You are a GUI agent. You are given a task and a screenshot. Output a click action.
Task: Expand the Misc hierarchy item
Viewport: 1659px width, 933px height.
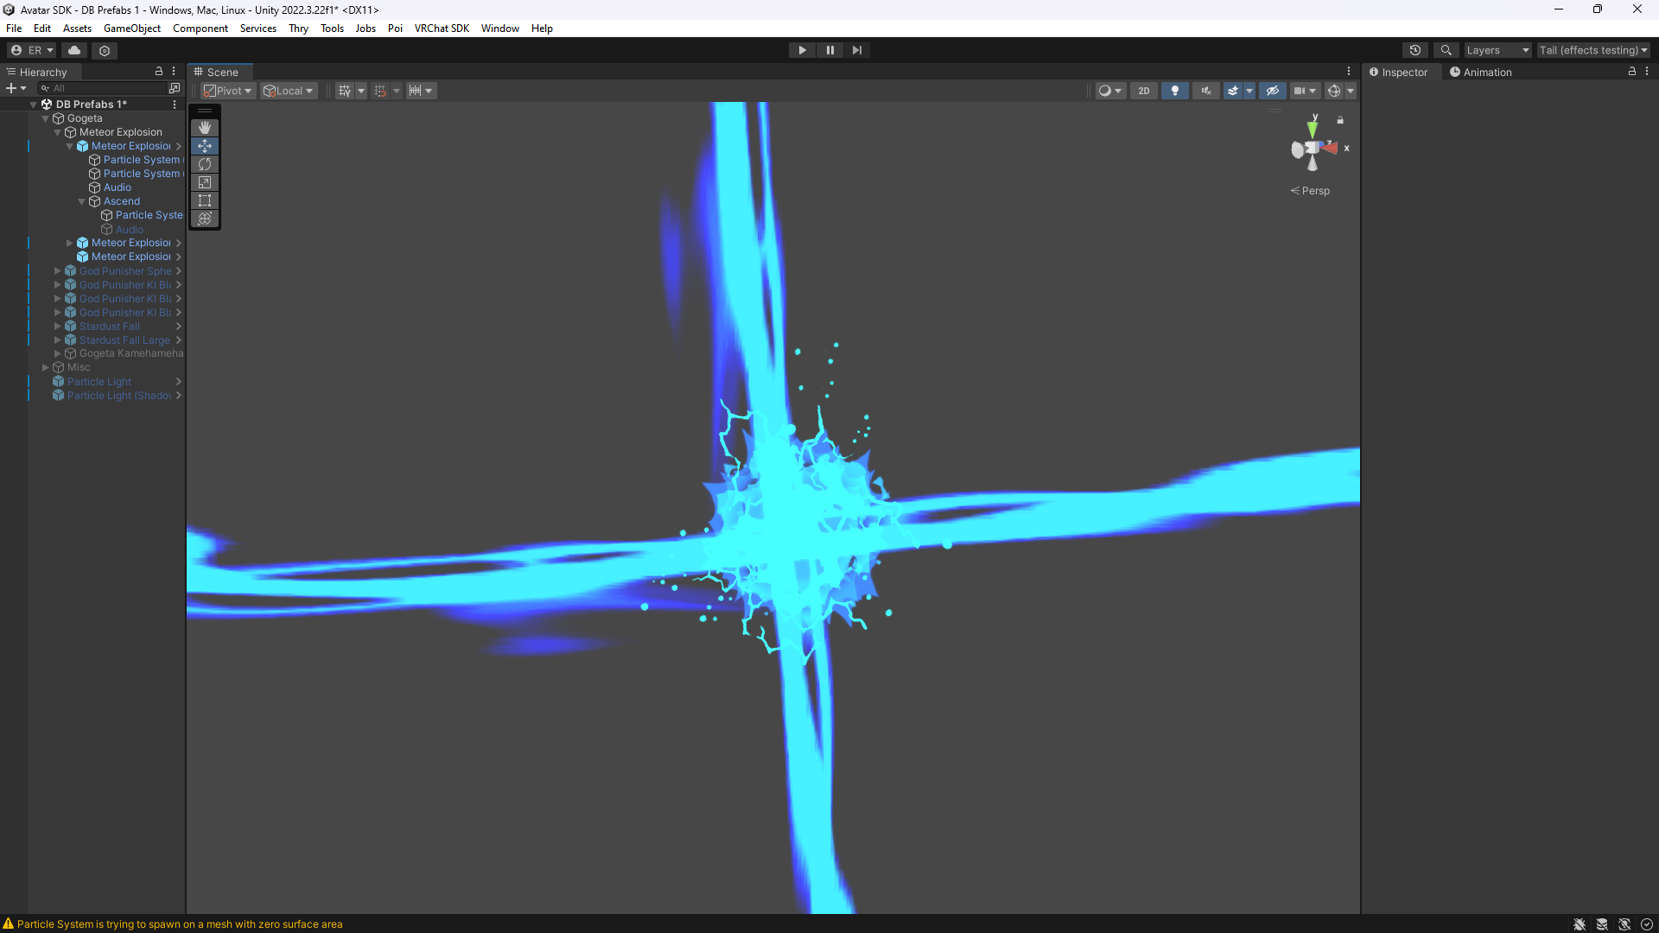[45, 366]
